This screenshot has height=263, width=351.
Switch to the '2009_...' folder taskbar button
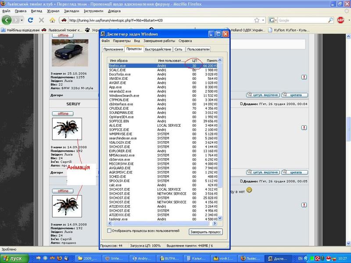pyautogui.click(x=88, y=259)
